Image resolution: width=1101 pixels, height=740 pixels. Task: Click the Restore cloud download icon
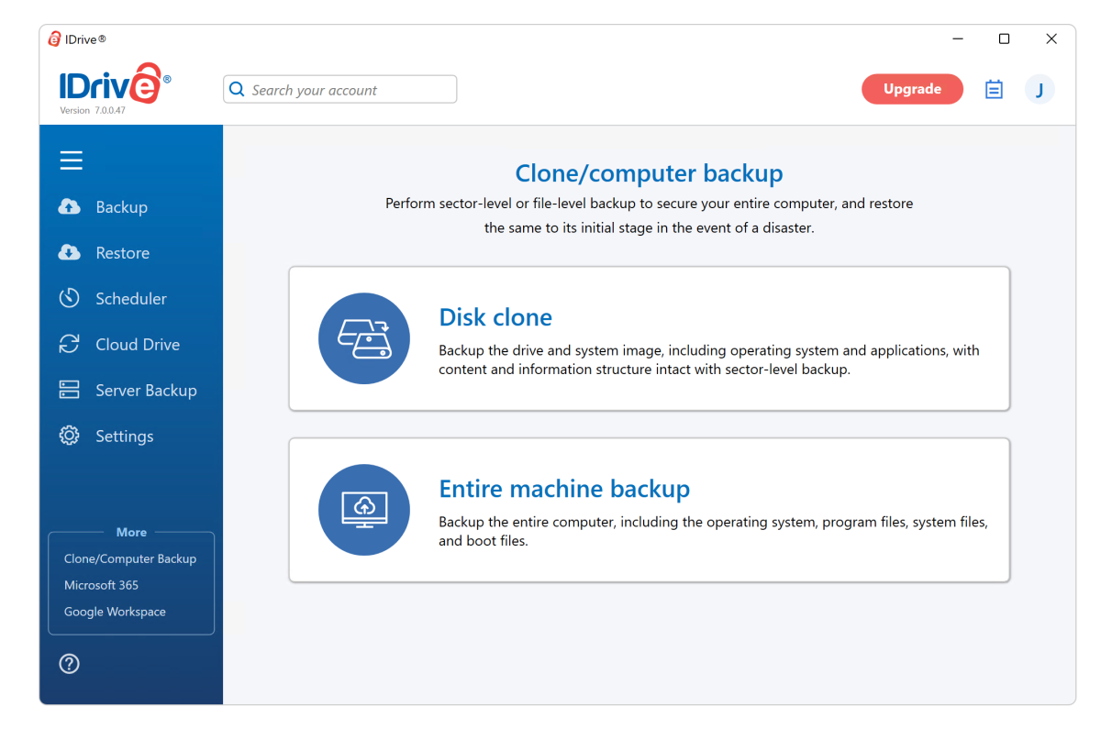[x=69, y=253]
